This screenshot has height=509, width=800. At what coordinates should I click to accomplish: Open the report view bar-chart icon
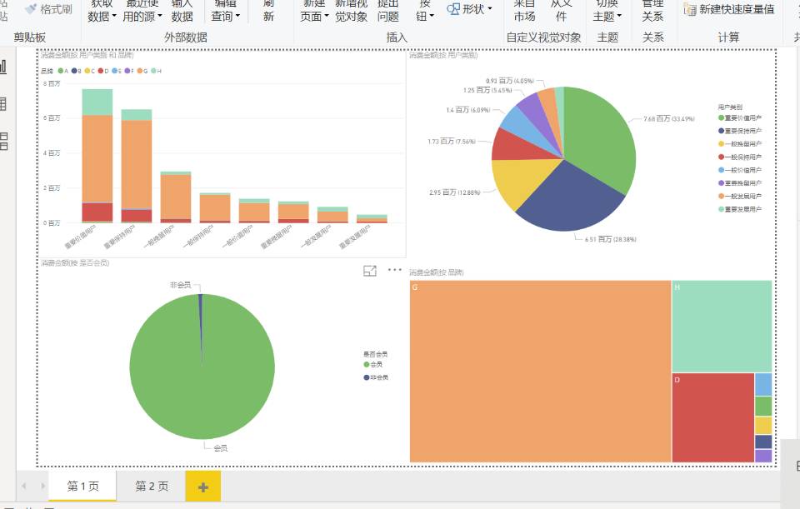pos(3,67)
